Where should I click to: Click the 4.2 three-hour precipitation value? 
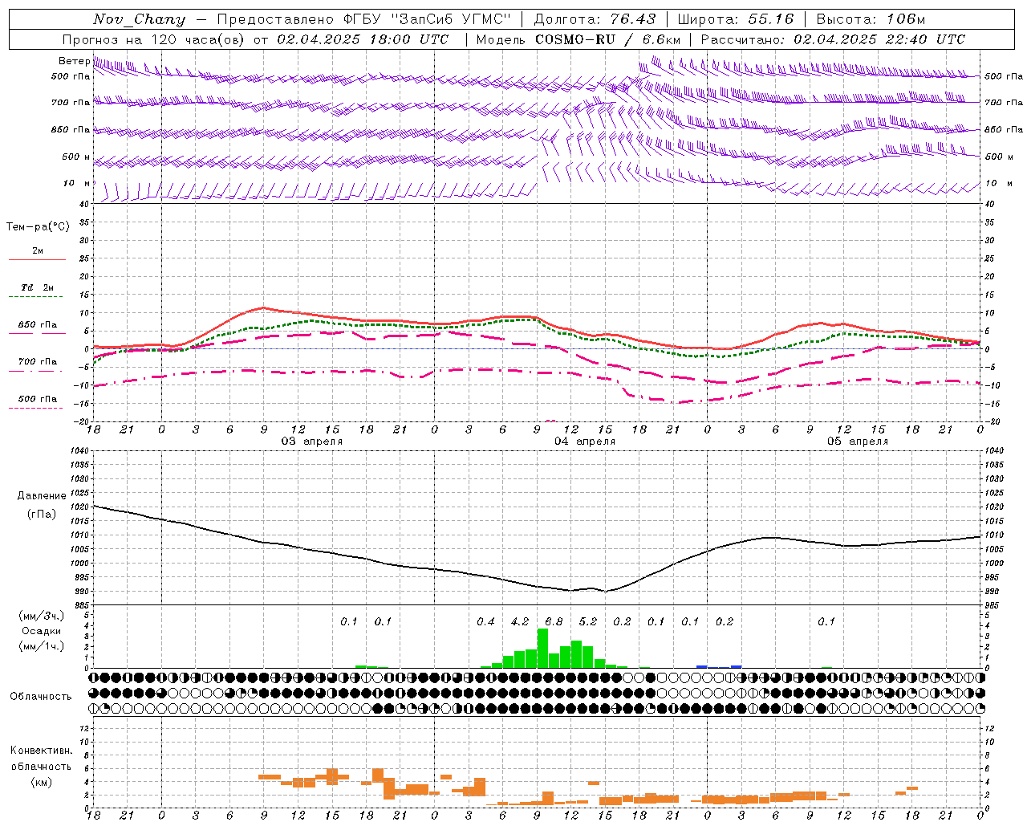coord(520,621)
